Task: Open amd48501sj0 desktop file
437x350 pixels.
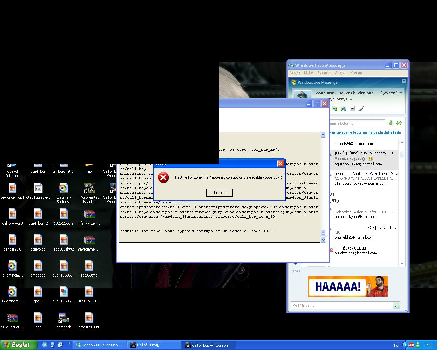Action: [x=89, y=321]
